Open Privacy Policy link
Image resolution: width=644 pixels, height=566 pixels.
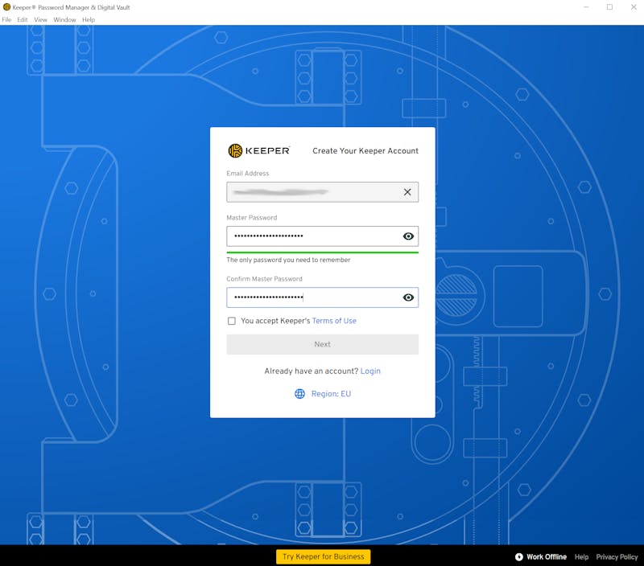[617, 557]
